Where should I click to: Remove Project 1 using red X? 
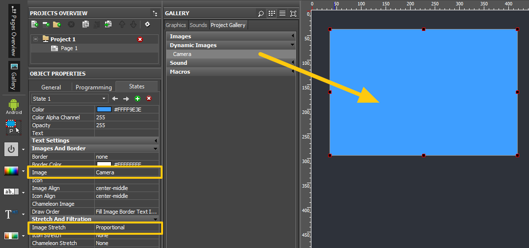tap(140, 39)
